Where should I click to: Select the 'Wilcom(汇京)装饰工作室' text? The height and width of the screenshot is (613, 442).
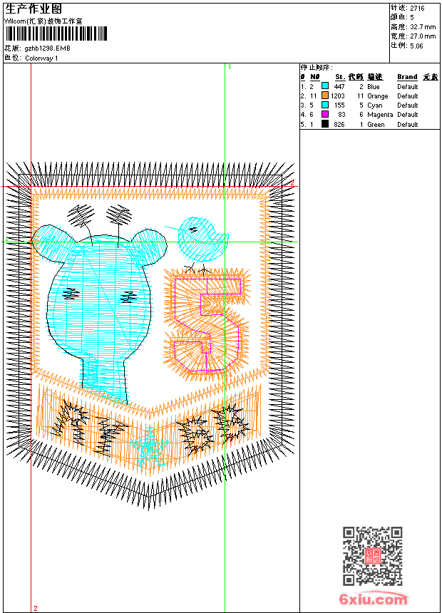(x=43, y=21)
